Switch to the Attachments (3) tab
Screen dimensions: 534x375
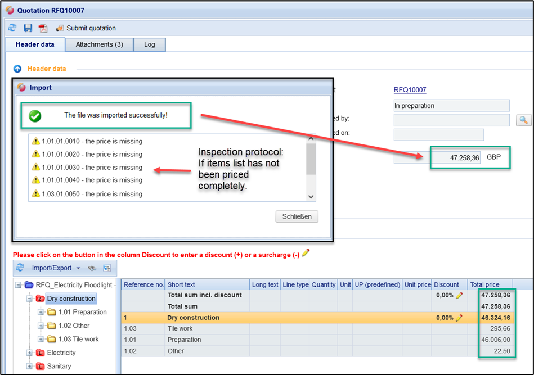click(x=99, y=44)
